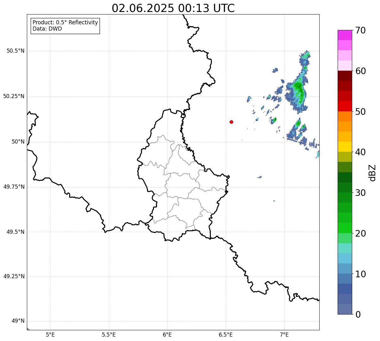This screenshot has height=341, width=380.
Task: Click the bright red swatch just above 50
Action: 345,106
